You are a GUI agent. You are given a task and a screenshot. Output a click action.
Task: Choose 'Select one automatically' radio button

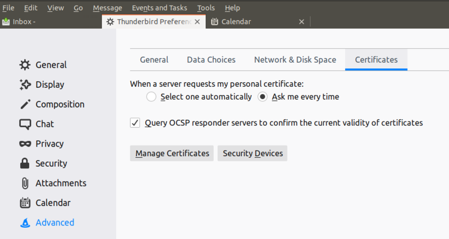[151, 97]
